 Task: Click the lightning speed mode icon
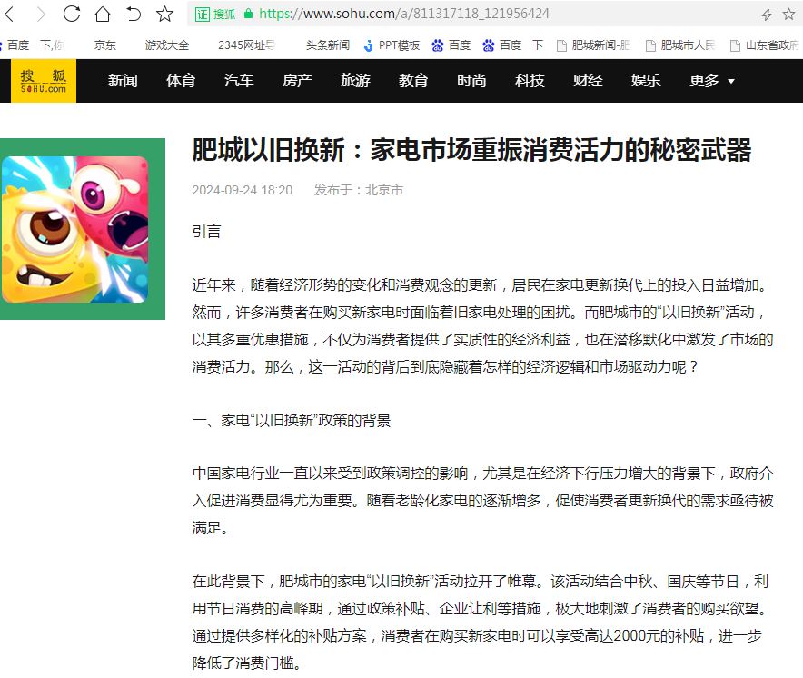tap(767, 15)
